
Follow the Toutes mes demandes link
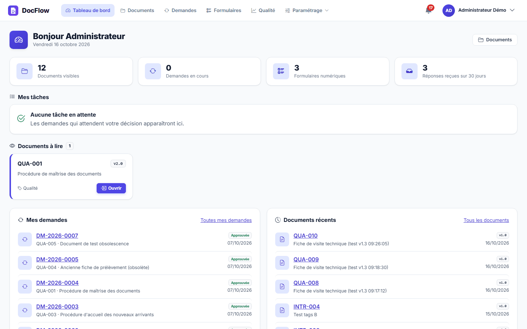click(226, 220)
